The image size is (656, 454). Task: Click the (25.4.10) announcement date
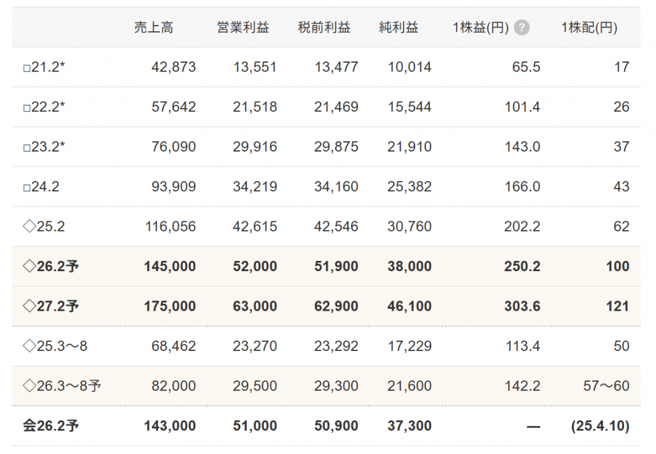click(600, 426)
